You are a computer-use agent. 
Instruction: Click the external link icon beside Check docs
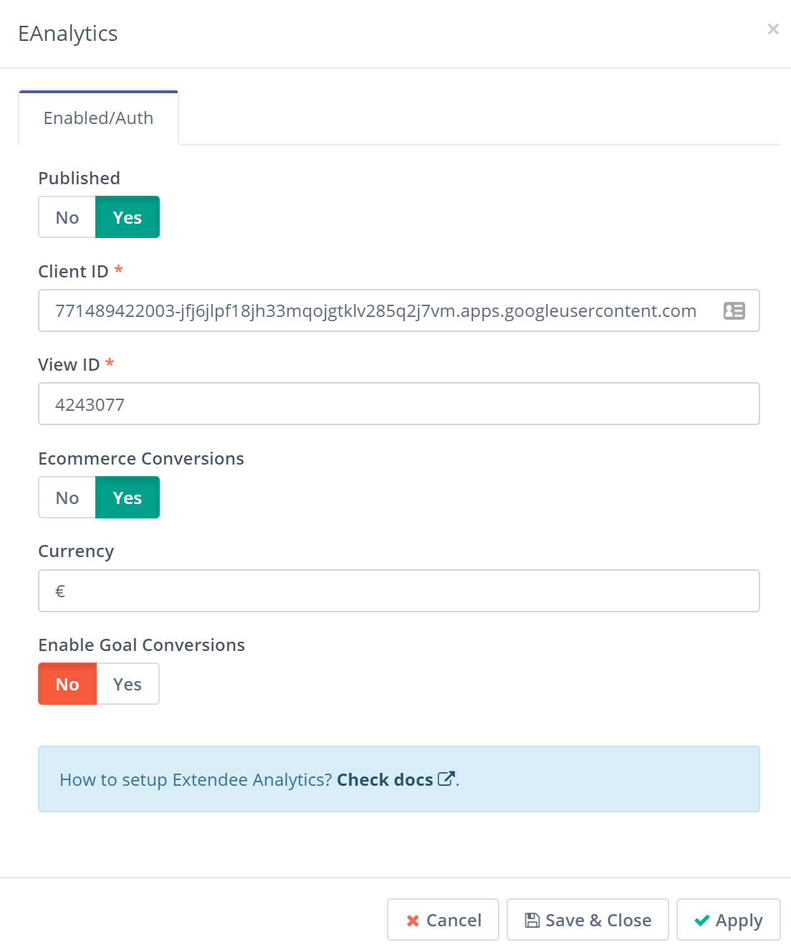pyautogui.click(x=446, y=779)
